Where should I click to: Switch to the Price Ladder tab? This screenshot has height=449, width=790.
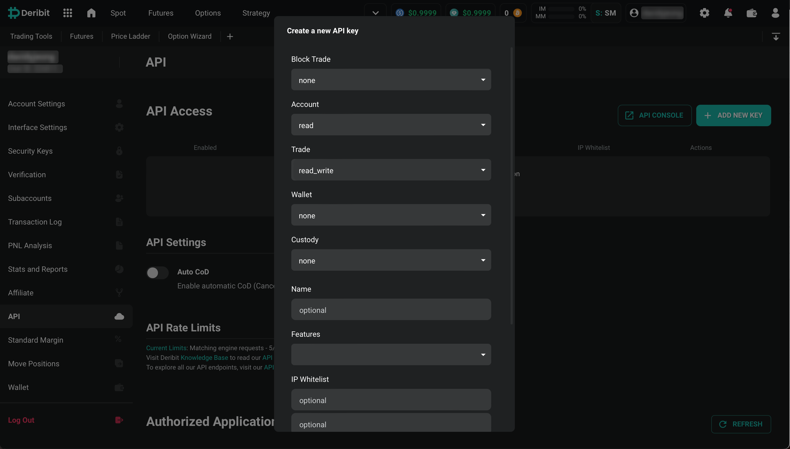click(131, 37)
